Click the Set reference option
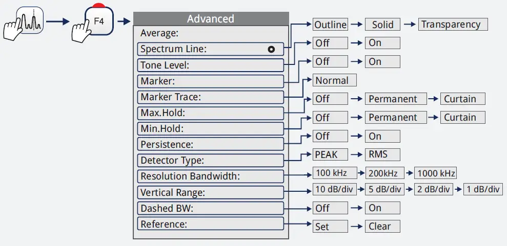The height and width of the screenshot is (246, 507). (x=330, y=227)
